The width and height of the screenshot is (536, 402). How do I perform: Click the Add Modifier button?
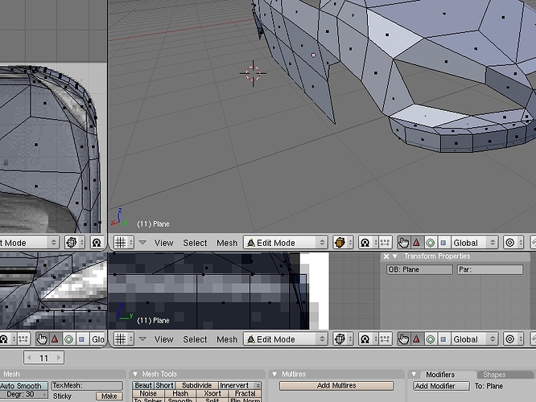tap(441, 386)
